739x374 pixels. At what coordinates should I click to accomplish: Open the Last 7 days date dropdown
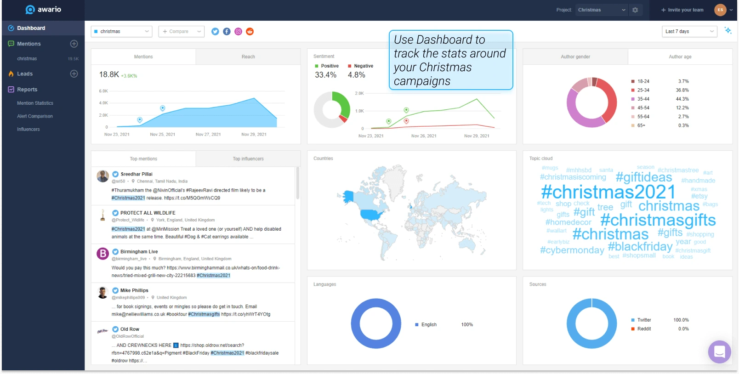click(689, 31)
